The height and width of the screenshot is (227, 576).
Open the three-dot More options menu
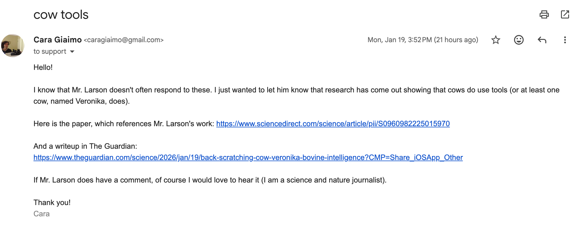coord(565,40)
